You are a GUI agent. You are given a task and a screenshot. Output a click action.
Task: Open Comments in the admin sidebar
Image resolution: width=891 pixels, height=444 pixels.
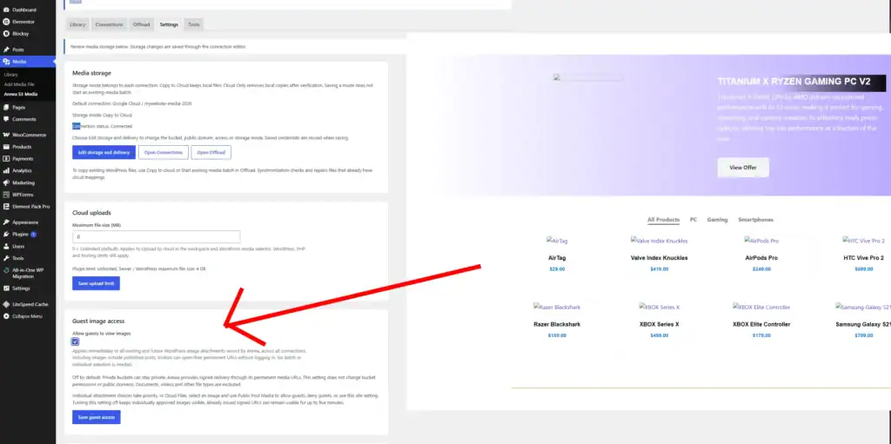[23, 119]
